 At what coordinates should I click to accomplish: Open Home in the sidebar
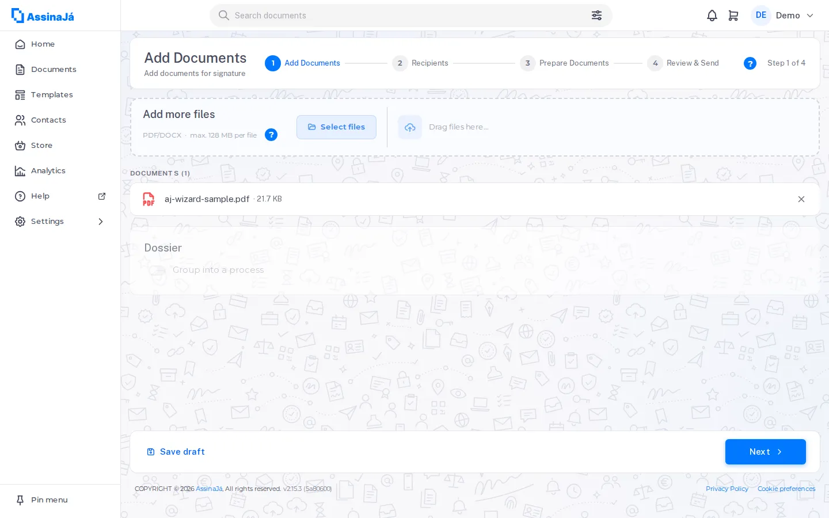tap(60, 44)
